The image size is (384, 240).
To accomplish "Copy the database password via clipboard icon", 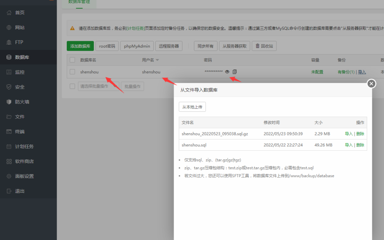I will tap(235, 72).
